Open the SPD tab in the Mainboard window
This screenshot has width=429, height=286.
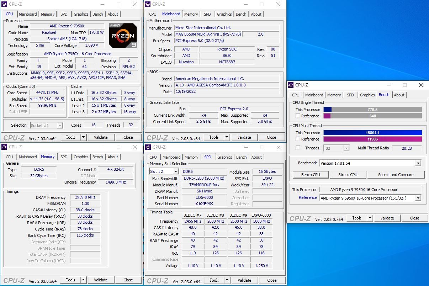[207, 14]
